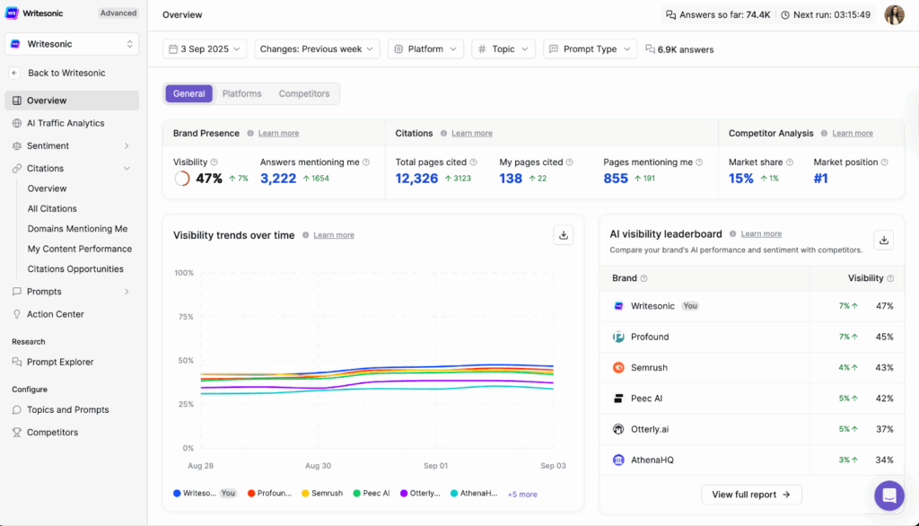Image resolution: width=919 pixels, height=526 pixels.
Task: Download the Visibility trends chart
Action: pyautogui.click(x=563, y=234)
